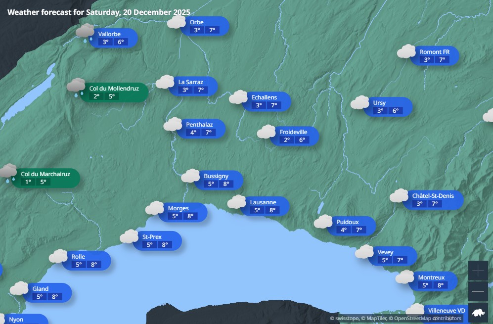Click the cloud icon next to Romont FR
493x324 pixels.
point(406,51)
